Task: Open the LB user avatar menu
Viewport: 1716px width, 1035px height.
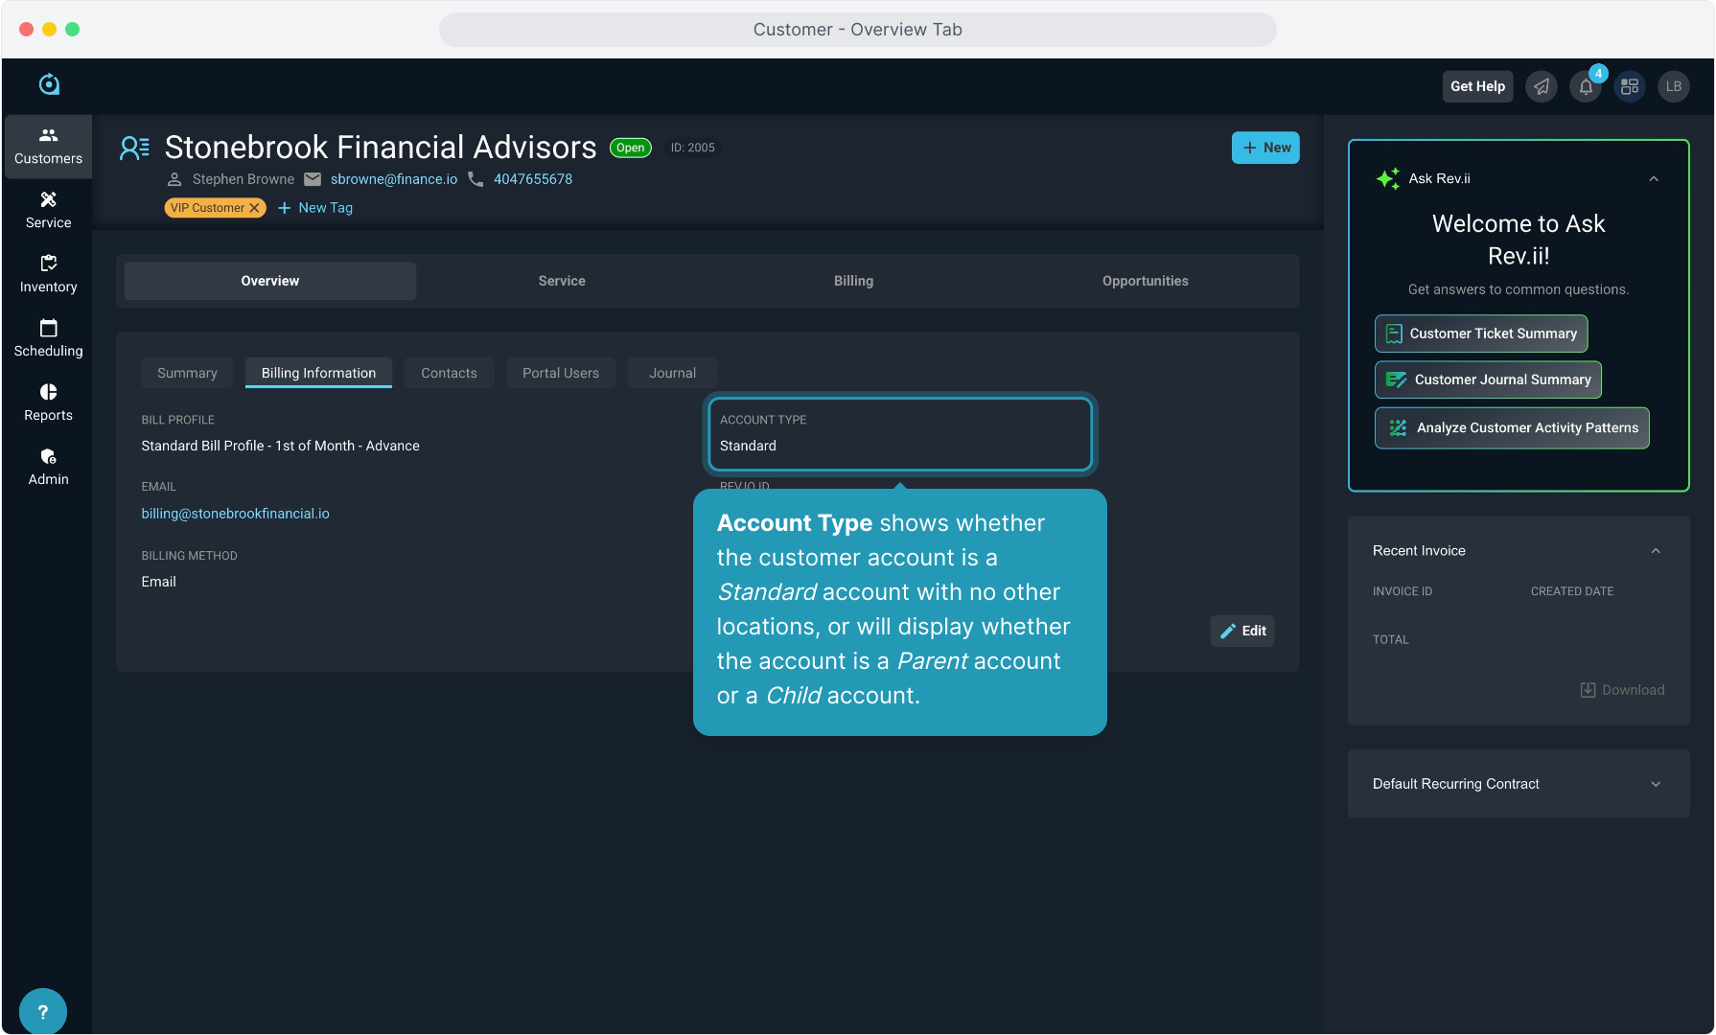Action: [1674, 87]
